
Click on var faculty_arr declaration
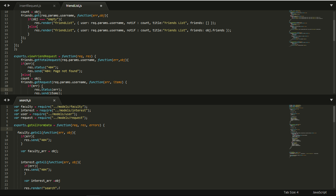[40, 151]
